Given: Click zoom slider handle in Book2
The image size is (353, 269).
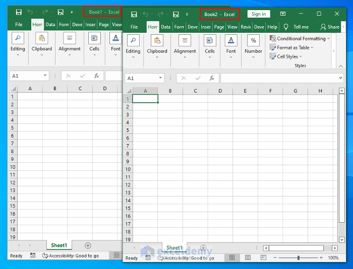Looking at the screenshot, I should [x=299, y=258].
